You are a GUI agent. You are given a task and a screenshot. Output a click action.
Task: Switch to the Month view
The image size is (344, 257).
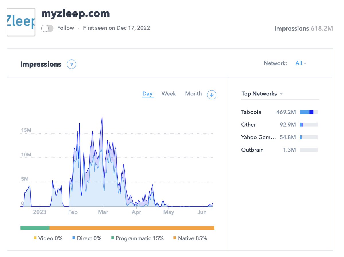193,94
